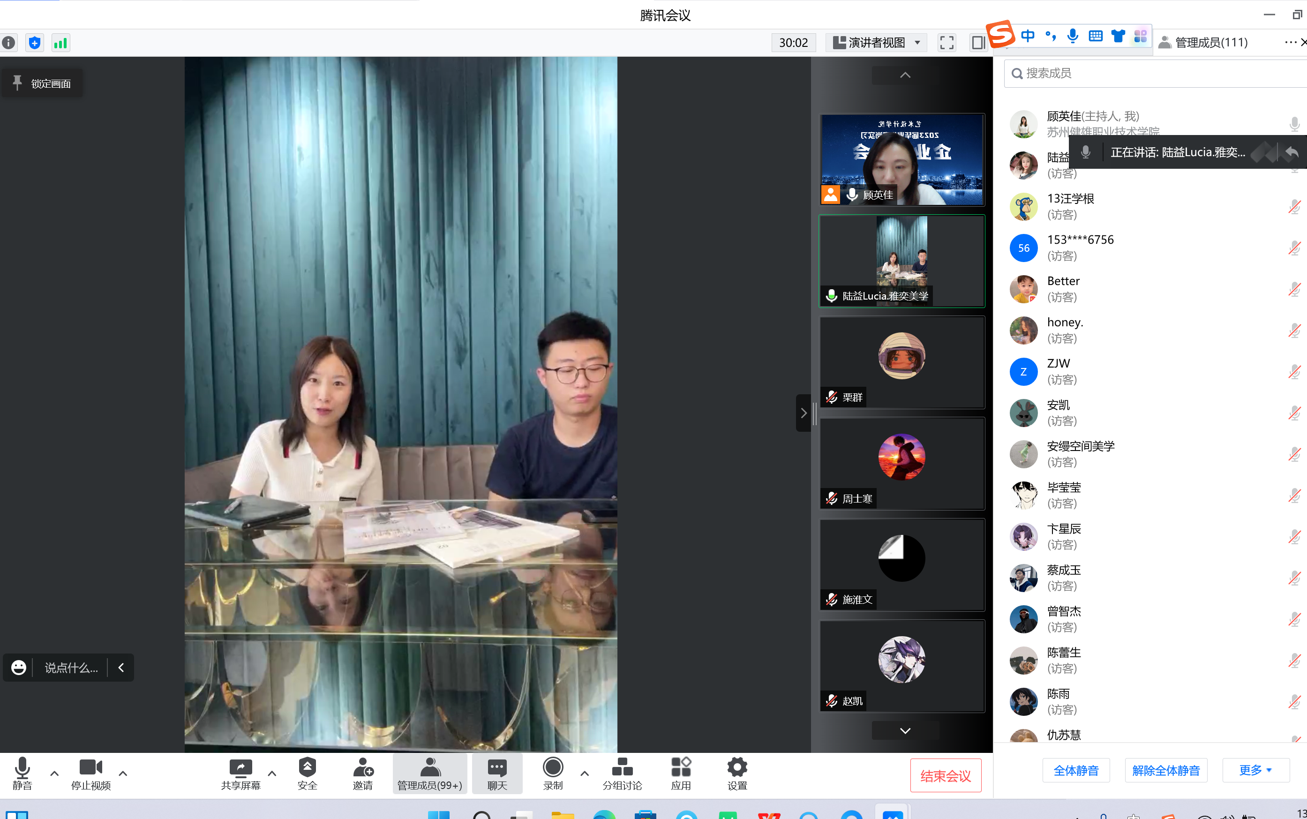This screenshot has height=819, width=1307.
Task: Open the invite (邀请) icon
Action: pos(362,773)
